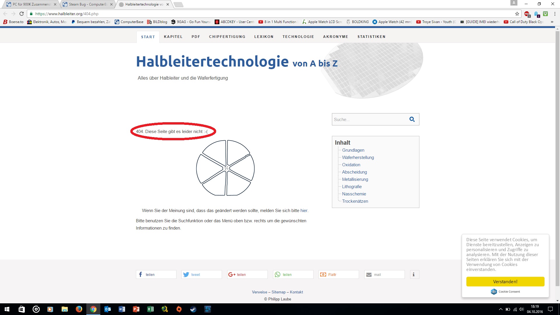Open Firefox from the taskbar

pyautogui.click(x=79, y=309)
